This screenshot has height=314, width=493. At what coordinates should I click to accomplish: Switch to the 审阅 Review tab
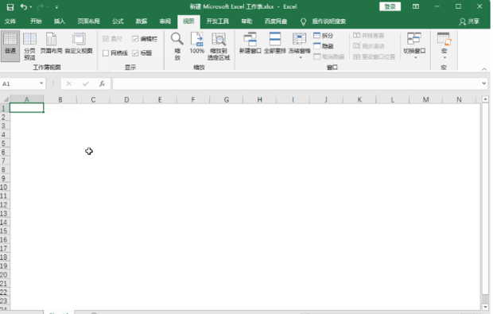[x=165, y=21]
